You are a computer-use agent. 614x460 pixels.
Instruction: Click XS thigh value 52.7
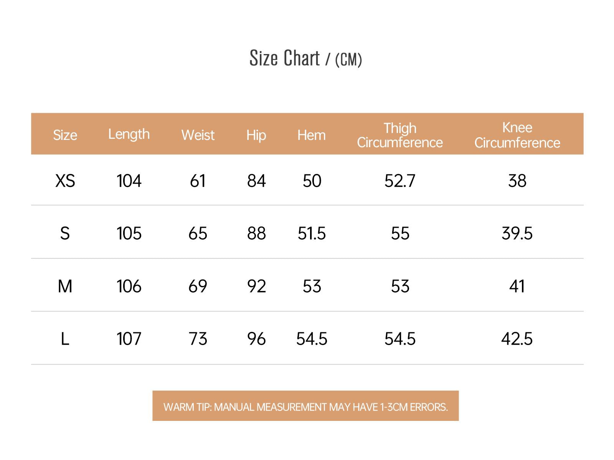(x=400, y=181)
